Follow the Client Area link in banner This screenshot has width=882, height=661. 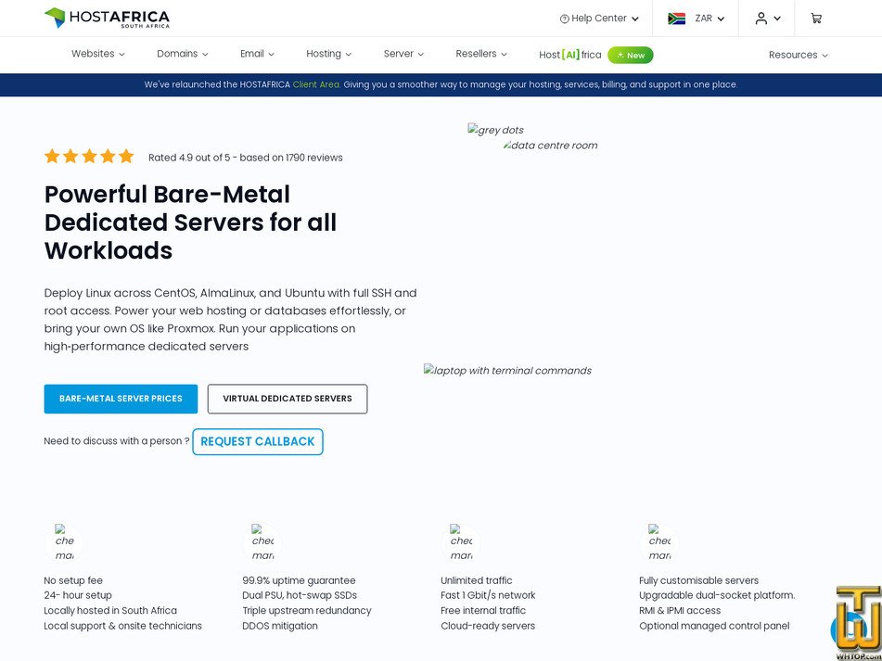click(316, 85)
